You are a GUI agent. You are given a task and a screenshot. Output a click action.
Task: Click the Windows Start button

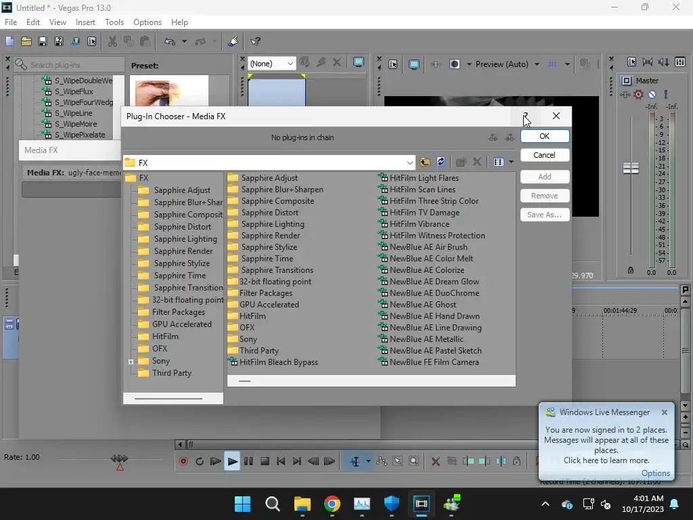pos(243,504)
